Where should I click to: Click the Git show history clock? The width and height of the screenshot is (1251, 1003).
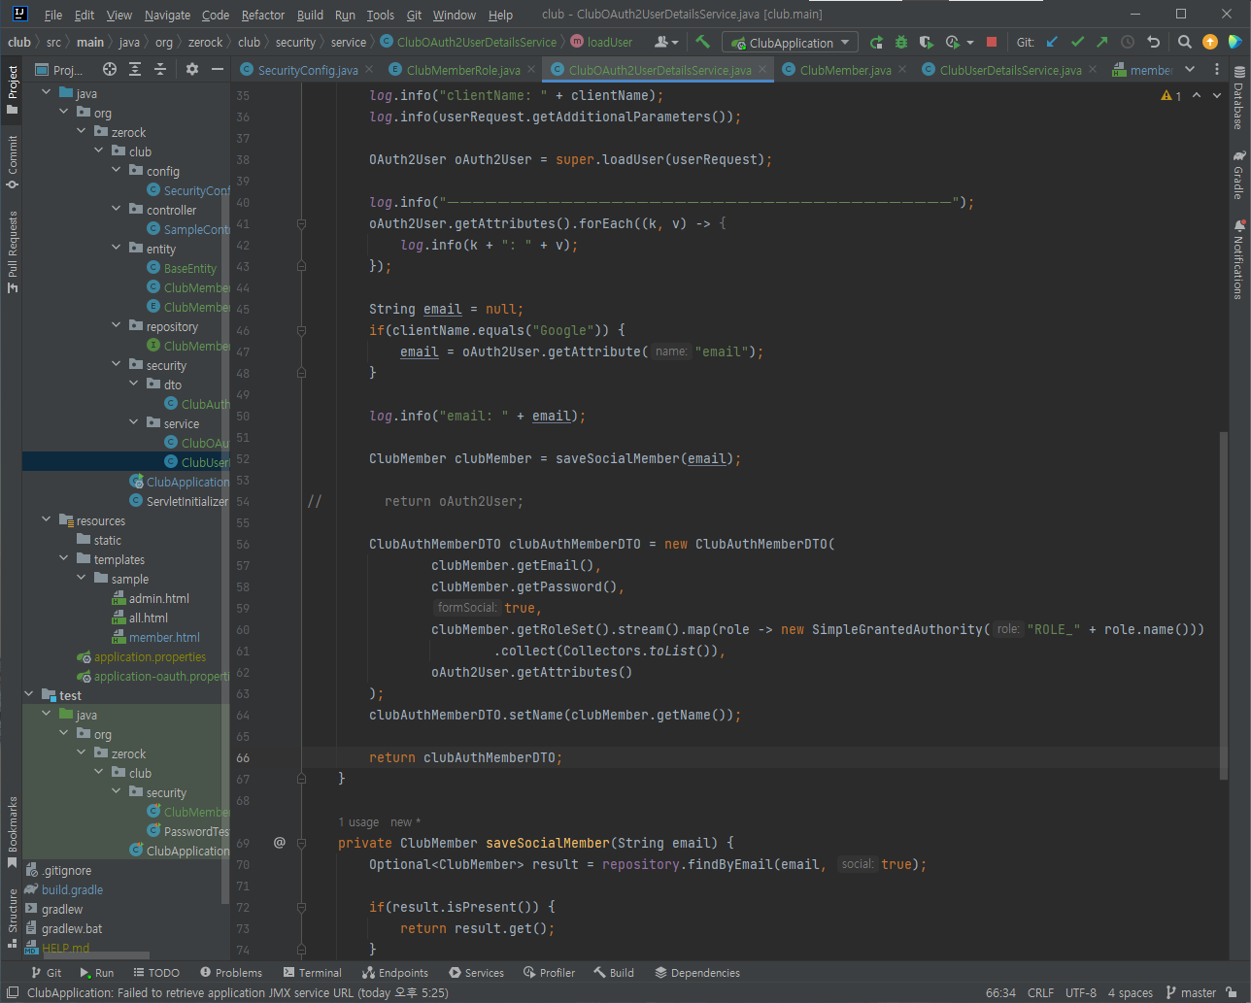click(1128, 42)
